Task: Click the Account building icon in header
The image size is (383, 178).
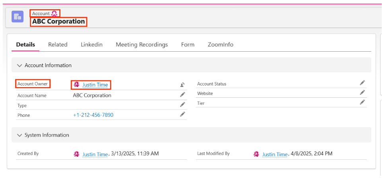Action: (17, 17)
